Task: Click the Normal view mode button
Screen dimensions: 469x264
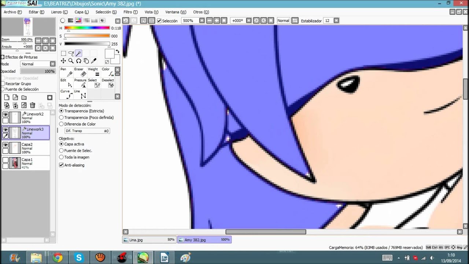Action: (283, 21)
